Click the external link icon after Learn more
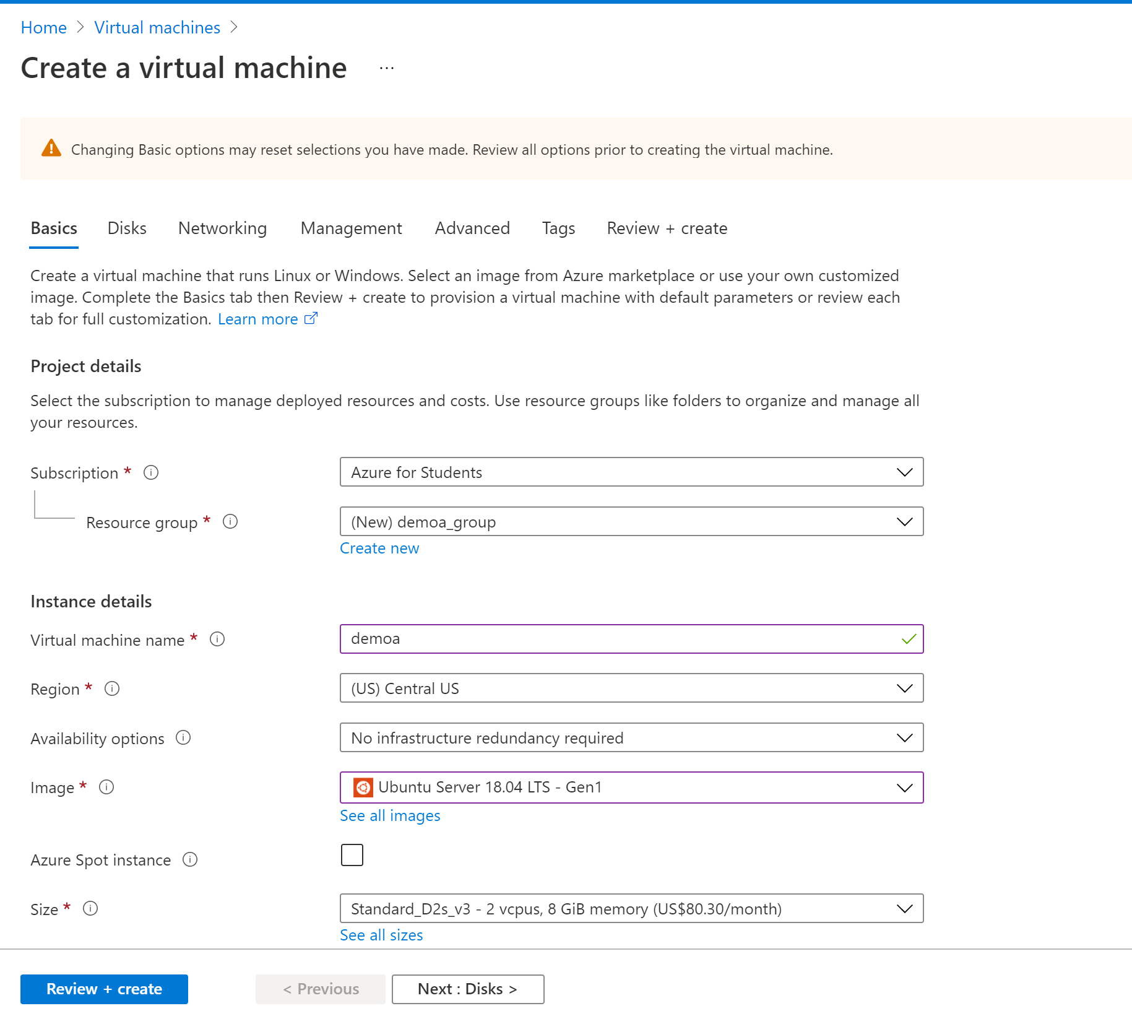 point(311,318)
